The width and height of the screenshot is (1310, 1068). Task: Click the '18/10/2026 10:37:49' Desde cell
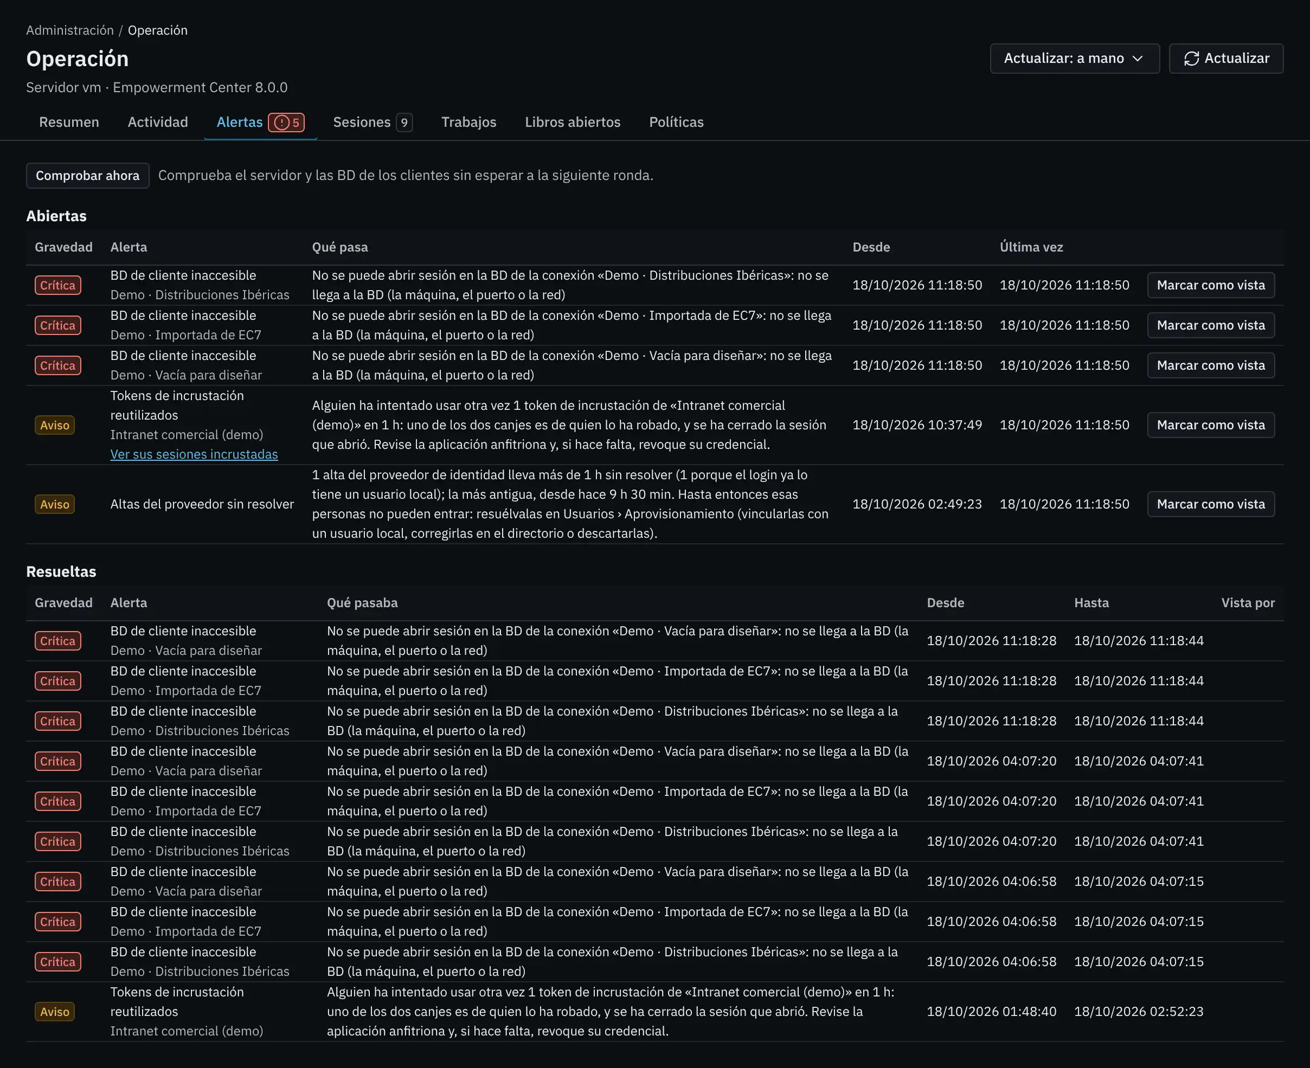[x=917, y=424]
